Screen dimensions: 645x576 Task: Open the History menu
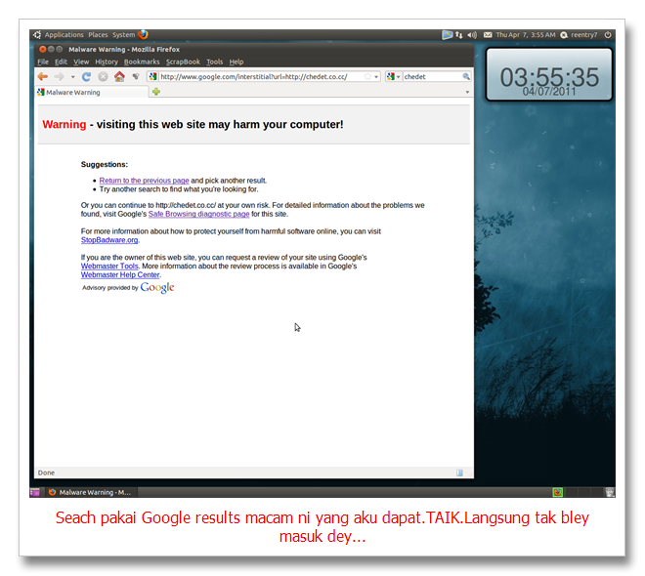click(x=107, y=62)
